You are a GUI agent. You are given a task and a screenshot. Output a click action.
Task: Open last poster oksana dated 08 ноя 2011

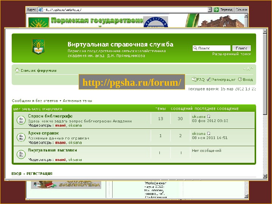click(199, 134)
